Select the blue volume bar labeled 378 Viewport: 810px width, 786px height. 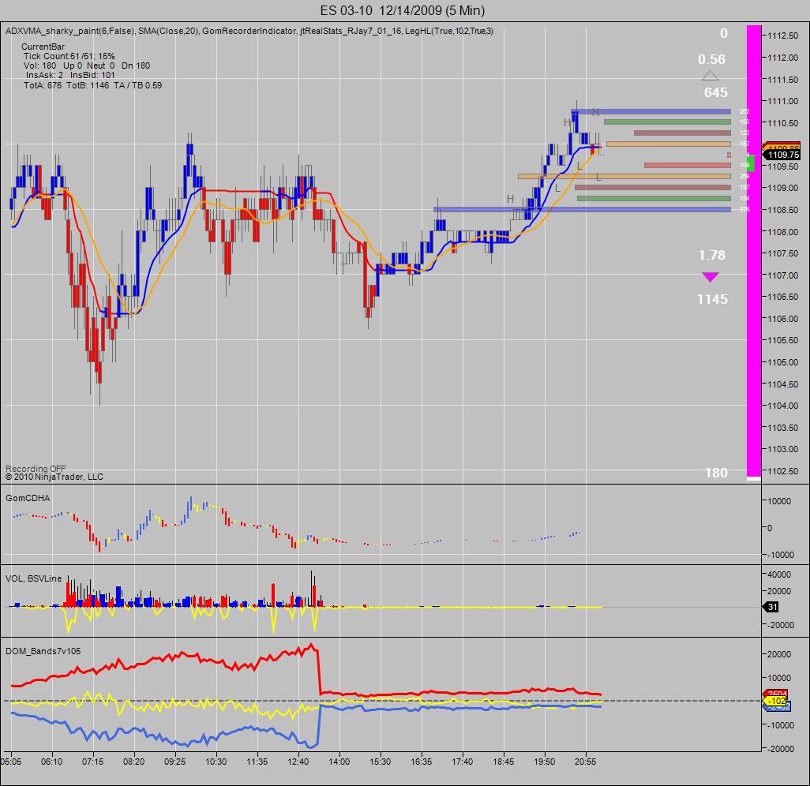[x=582, y=210]
